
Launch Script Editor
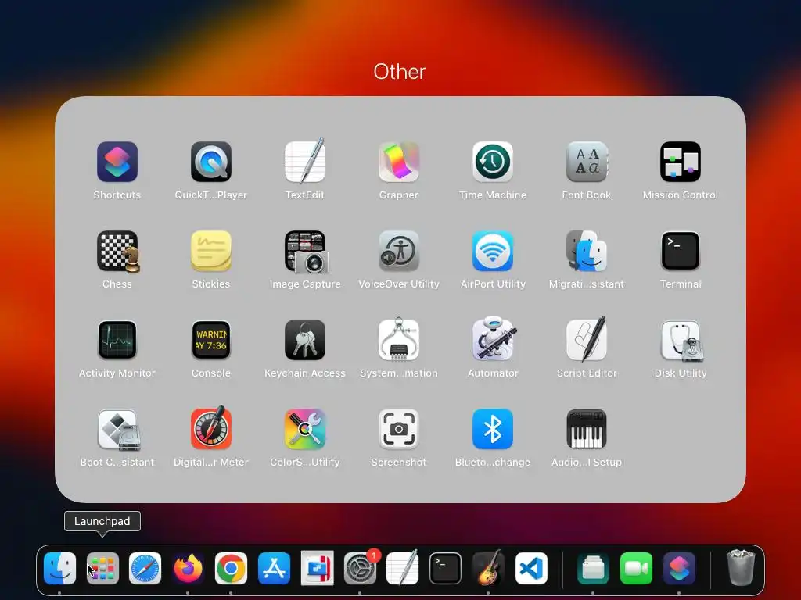(587, 339)
